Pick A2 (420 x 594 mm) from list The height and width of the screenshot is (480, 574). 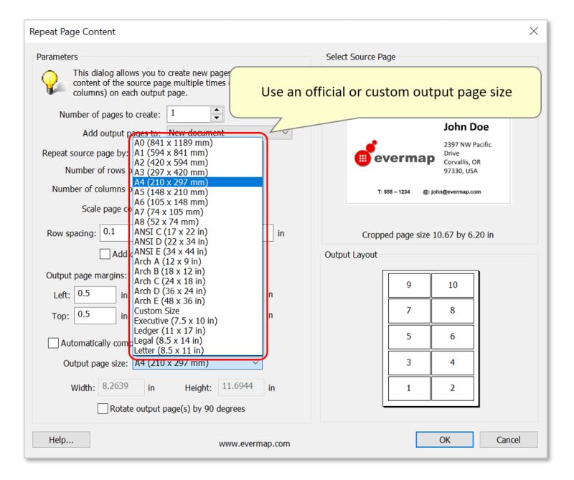tap(198, 163)
